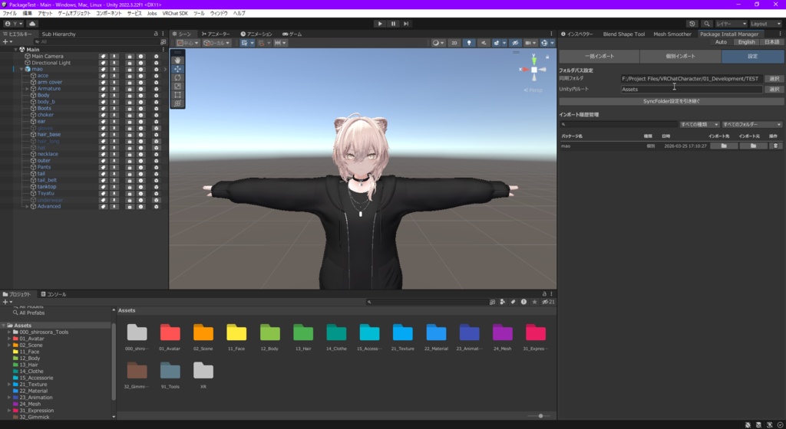This screenshot has height=429, width=786.
Task: Open import source folder for mao
Action: coord(754,146)
